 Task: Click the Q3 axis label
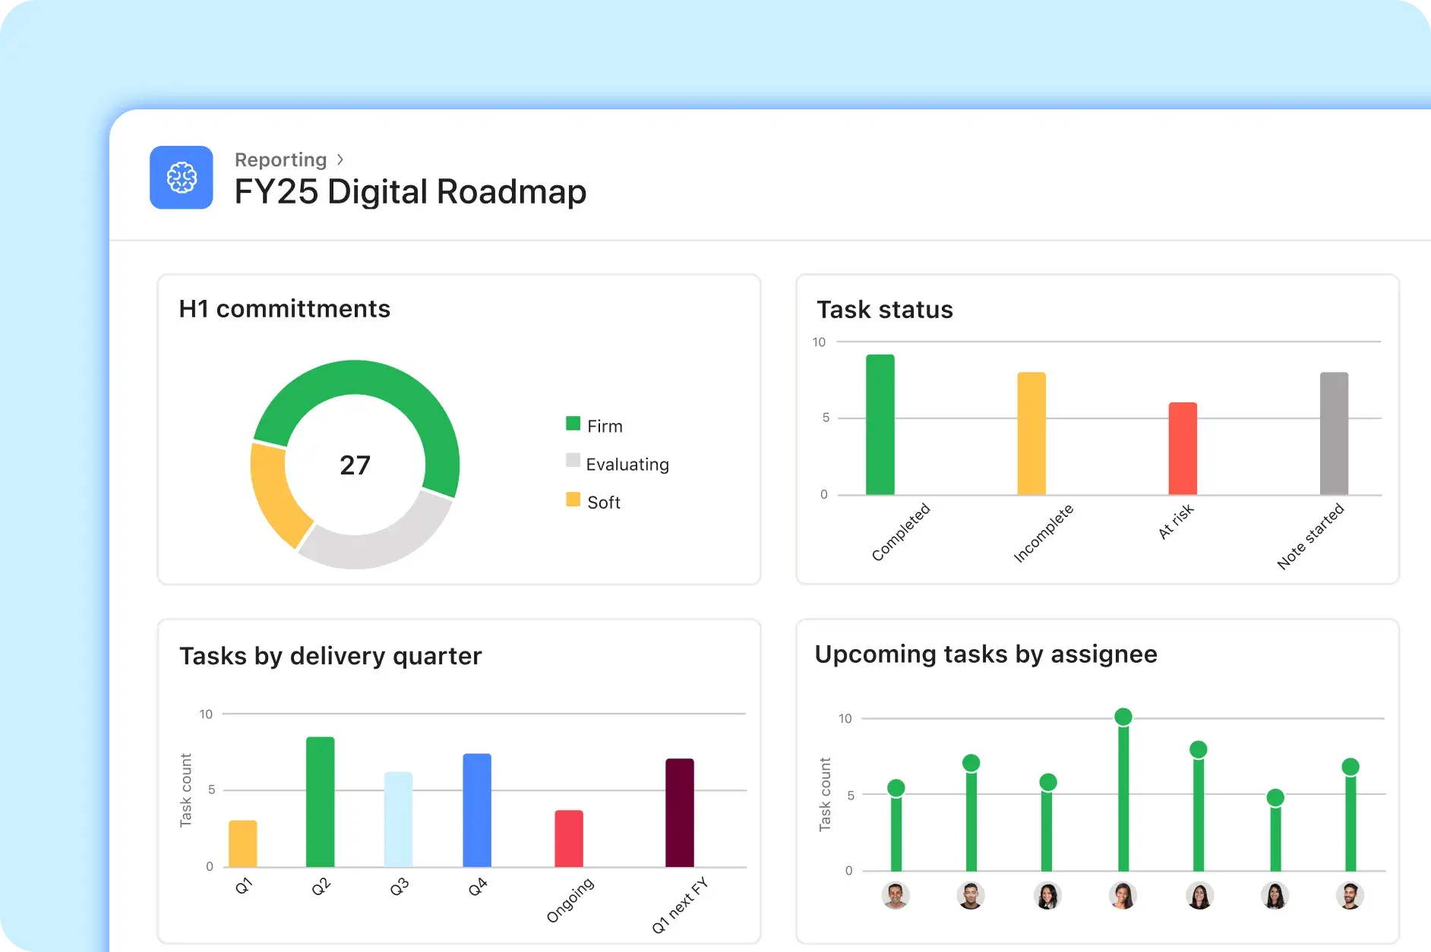click(399, 886)
